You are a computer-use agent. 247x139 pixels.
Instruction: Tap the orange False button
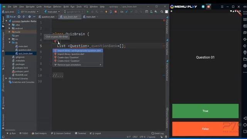pos(205,129)
